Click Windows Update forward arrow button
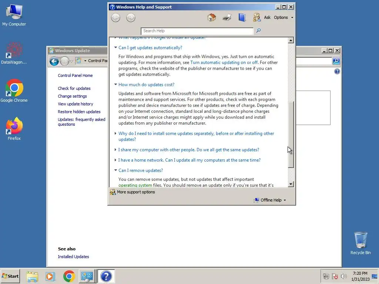The image size is (379, 284). [64, 61]
